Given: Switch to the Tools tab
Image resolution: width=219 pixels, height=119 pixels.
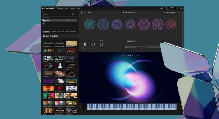Looking at the screenshot, I should coord(59,32).
